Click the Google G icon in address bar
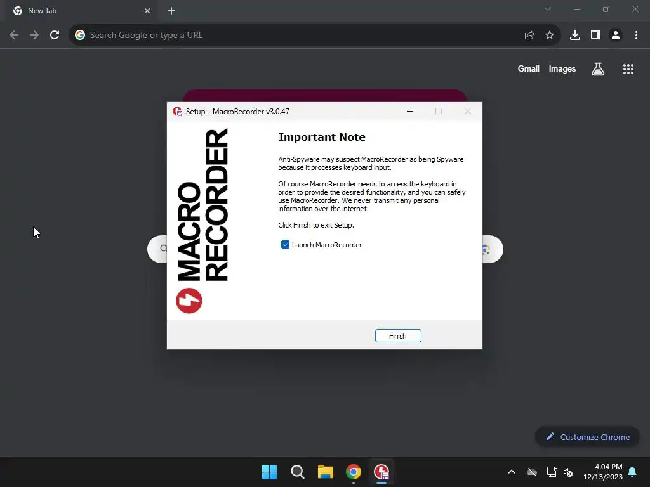 point(80,36)
